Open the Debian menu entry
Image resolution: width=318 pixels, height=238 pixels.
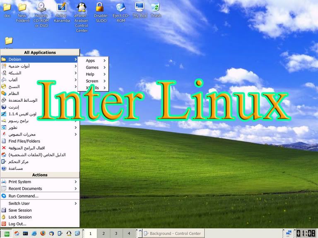(x=40, y=59)
